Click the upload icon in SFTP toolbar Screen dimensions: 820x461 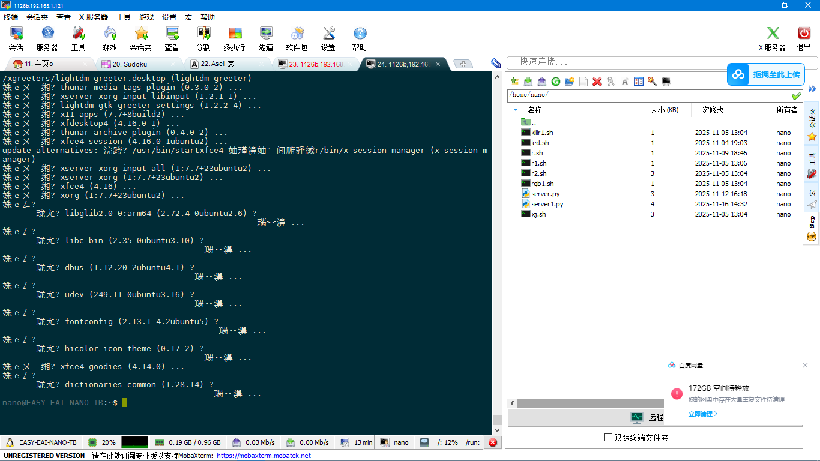pos(542,82)
